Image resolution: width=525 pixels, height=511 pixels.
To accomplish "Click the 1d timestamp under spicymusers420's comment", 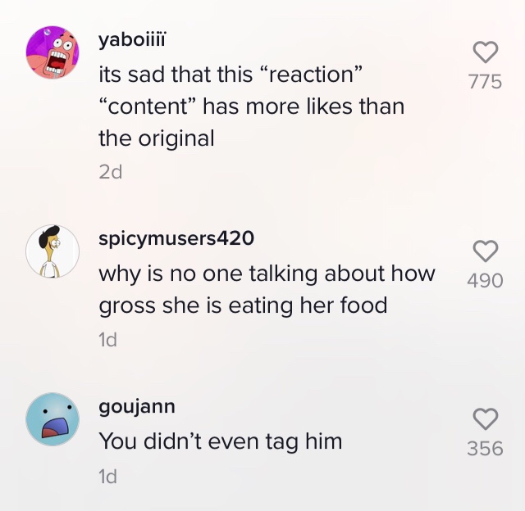I will tap(108, 340).
